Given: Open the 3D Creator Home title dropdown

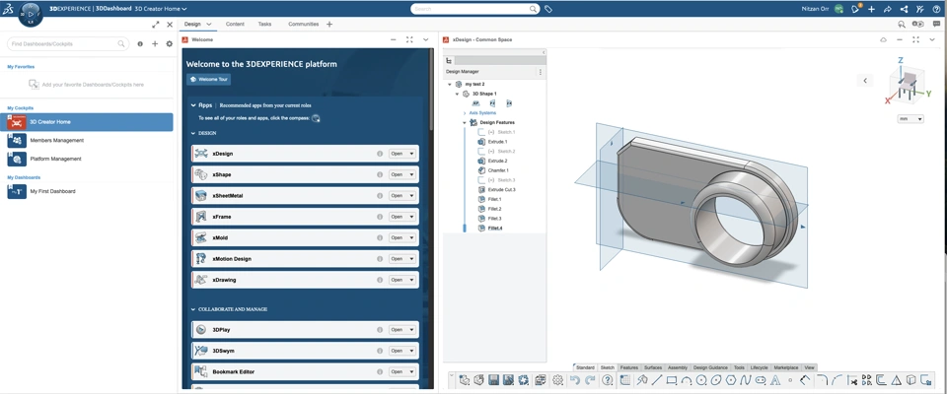Looking at the screenshot, I should 184,9.
